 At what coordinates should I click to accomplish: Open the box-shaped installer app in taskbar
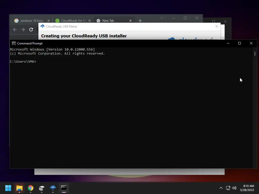[42, 188]
